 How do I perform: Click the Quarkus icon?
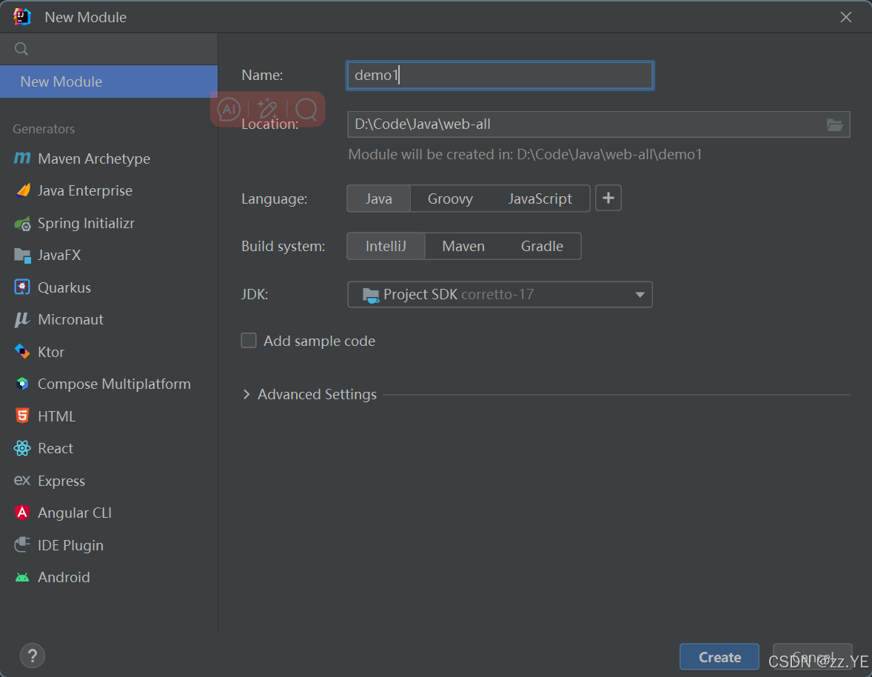22,287
